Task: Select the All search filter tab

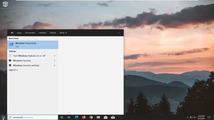Action: click(x=12, y=33)
